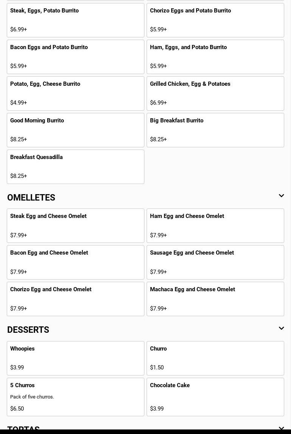Select Ham, Eggs, and Potato Burrito
Image resolution: width=291 pixels, height=434 pixels.
click(215, 57)
